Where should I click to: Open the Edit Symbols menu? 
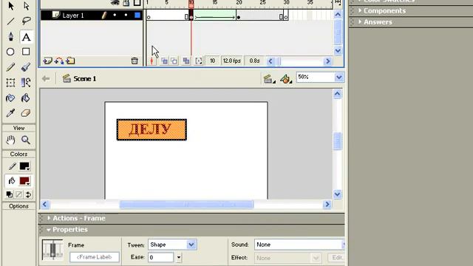[x=285, y=79]
